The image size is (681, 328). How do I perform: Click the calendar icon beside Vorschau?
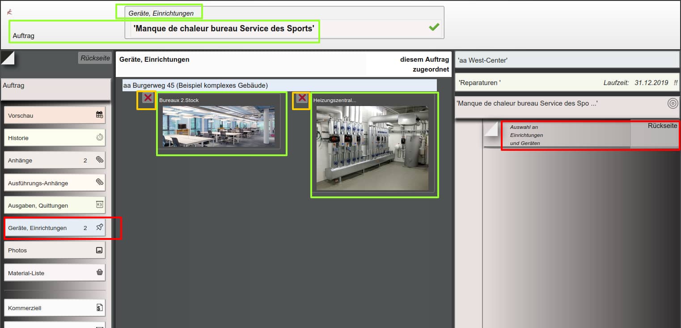click(x=99, y=115)
